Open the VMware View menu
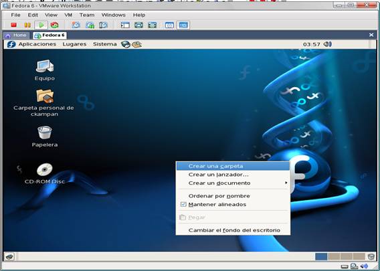The image size is (380, 271). 51,15
